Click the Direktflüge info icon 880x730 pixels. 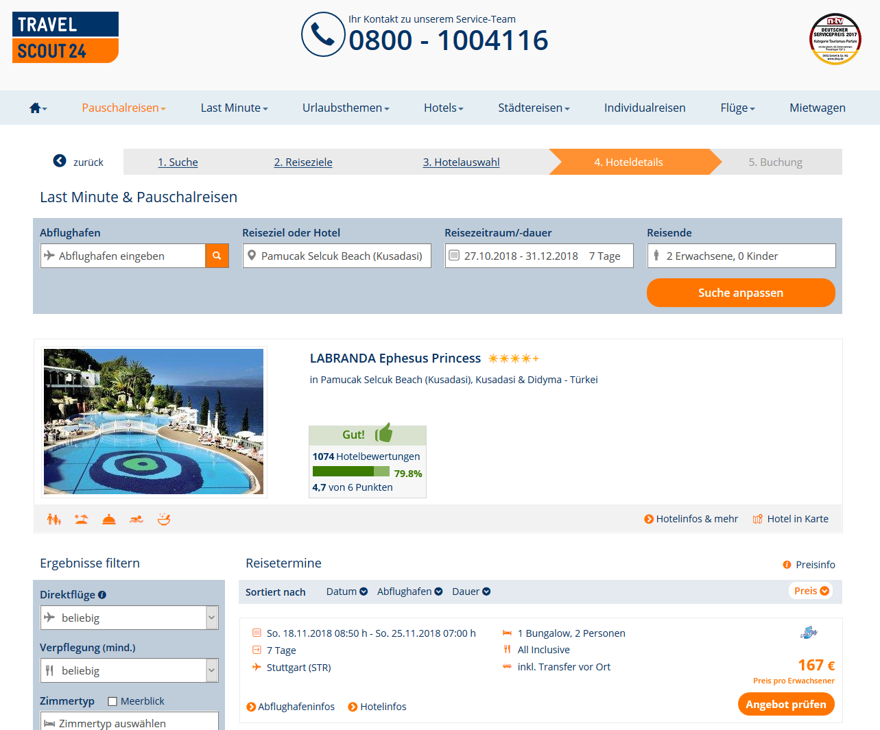coord(102,595)
